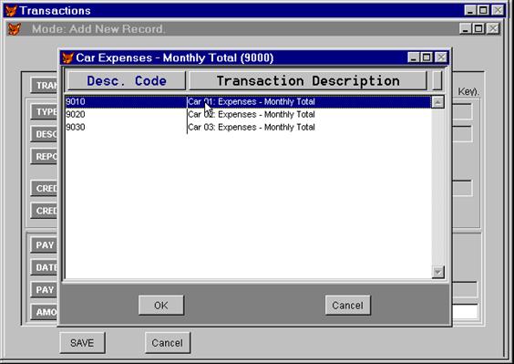Screen dimensions: 514x364
Task: Click the fox icon beside Mode: Add New Record
Action: [x=14, y=29]
